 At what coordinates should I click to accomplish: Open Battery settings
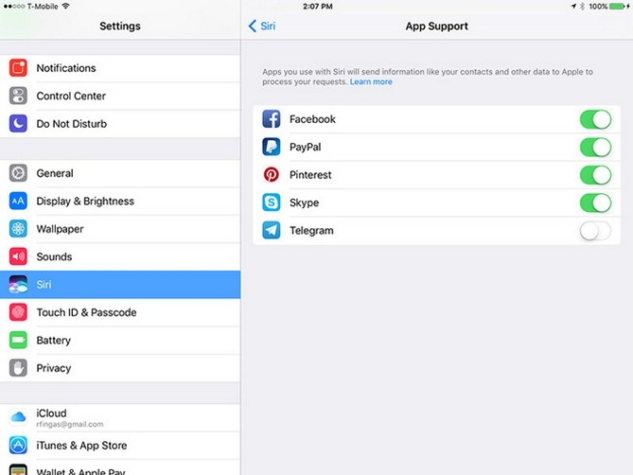click(x=120, y=341)
